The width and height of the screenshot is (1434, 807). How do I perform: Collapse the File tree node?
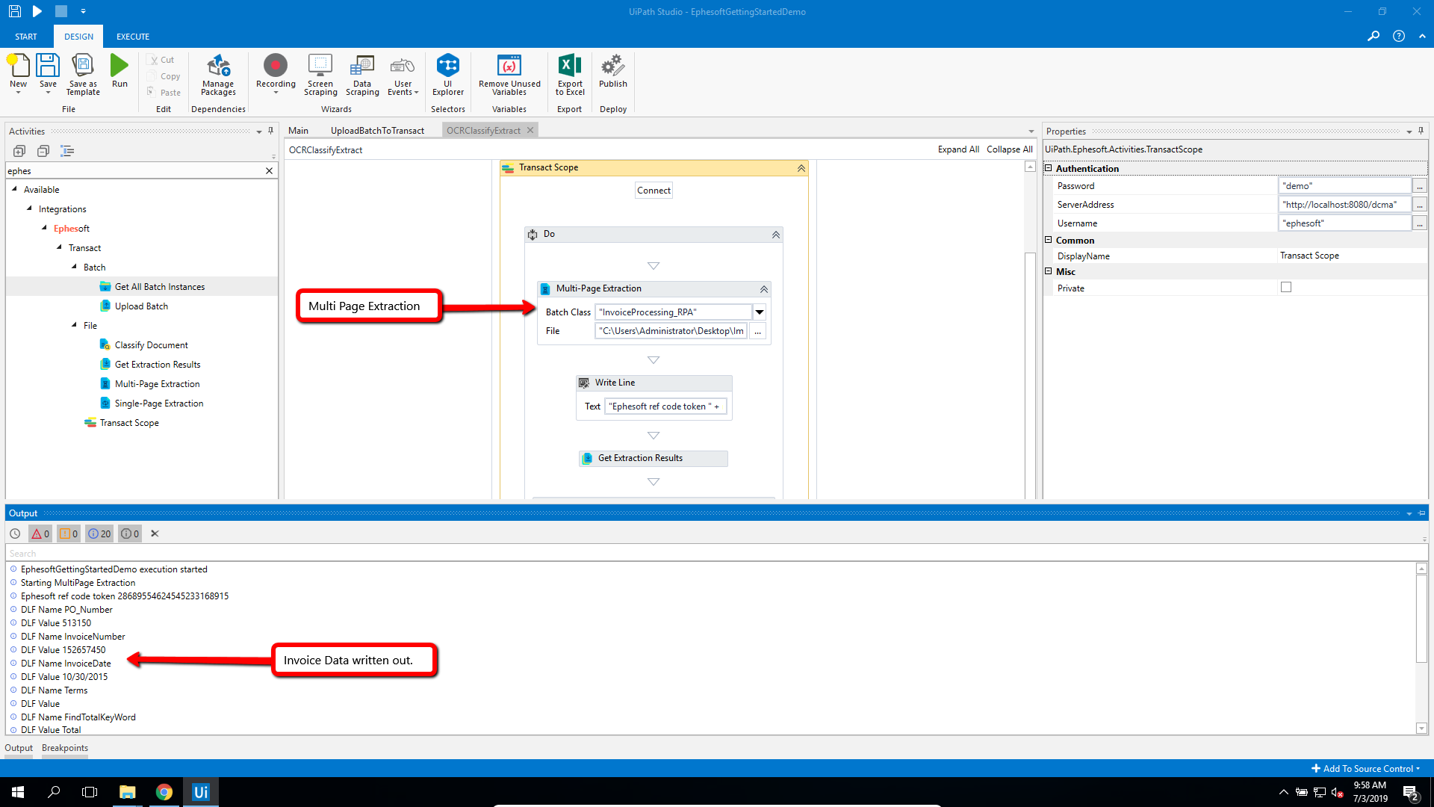coord(74,325)
